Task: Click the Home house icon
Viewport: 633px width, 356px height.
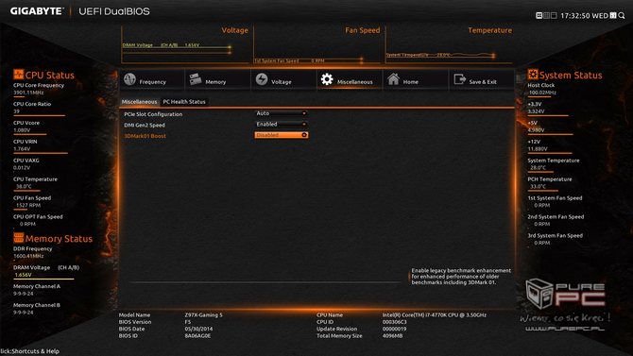Action: click(393, 78)
